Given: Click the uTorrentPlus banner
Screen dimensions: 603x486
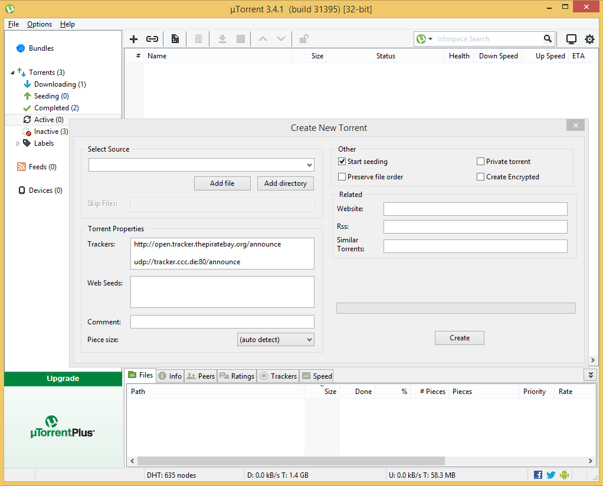Looking at the screenshot, I should point(63,427).
